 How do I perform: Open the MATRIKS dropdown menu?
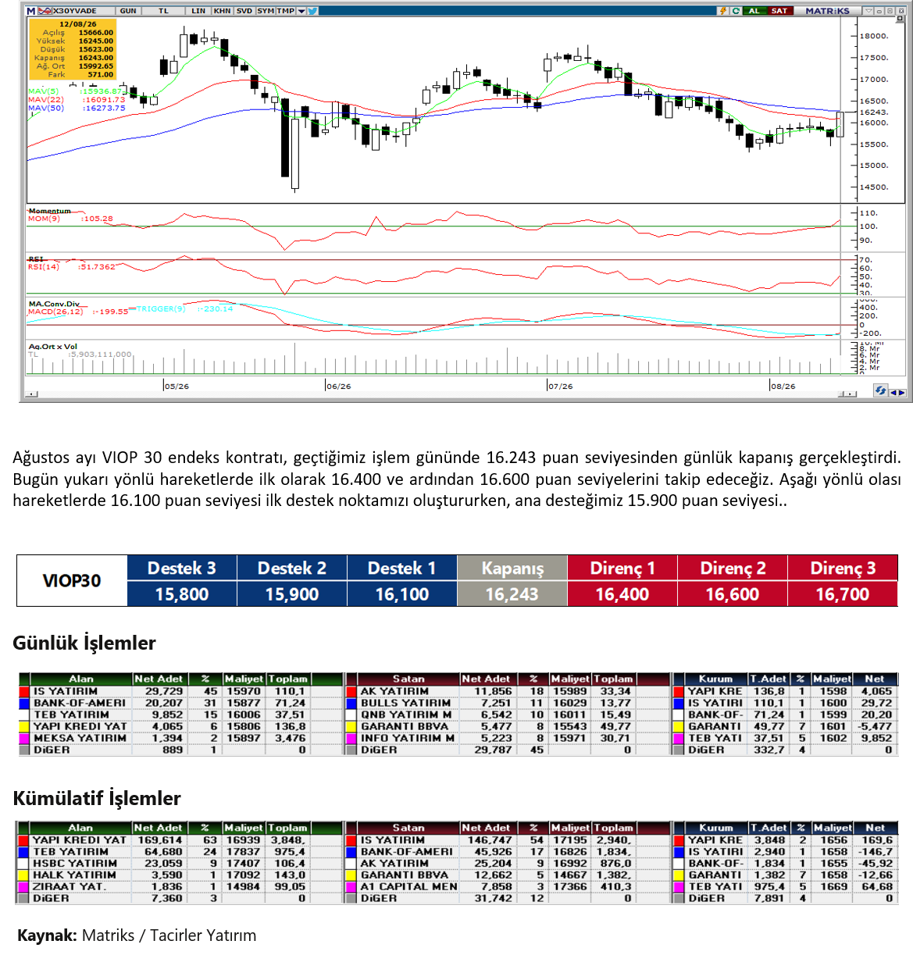[868, 11]
